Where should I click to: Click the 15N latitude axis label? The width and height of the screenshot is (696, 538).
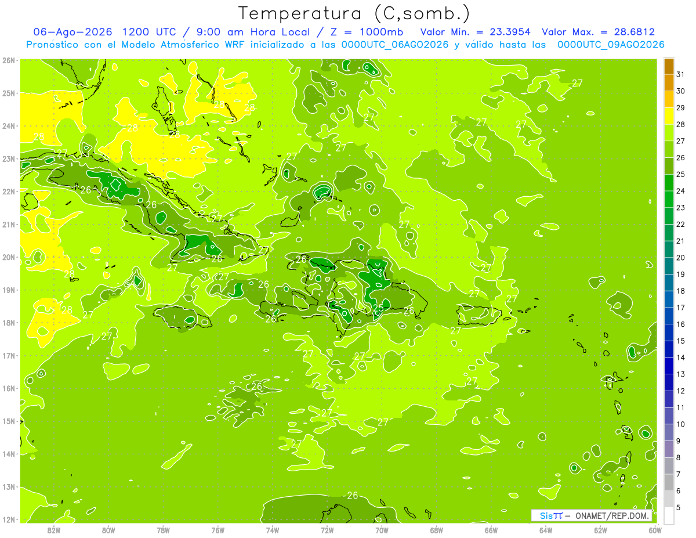tap(9, 421)
